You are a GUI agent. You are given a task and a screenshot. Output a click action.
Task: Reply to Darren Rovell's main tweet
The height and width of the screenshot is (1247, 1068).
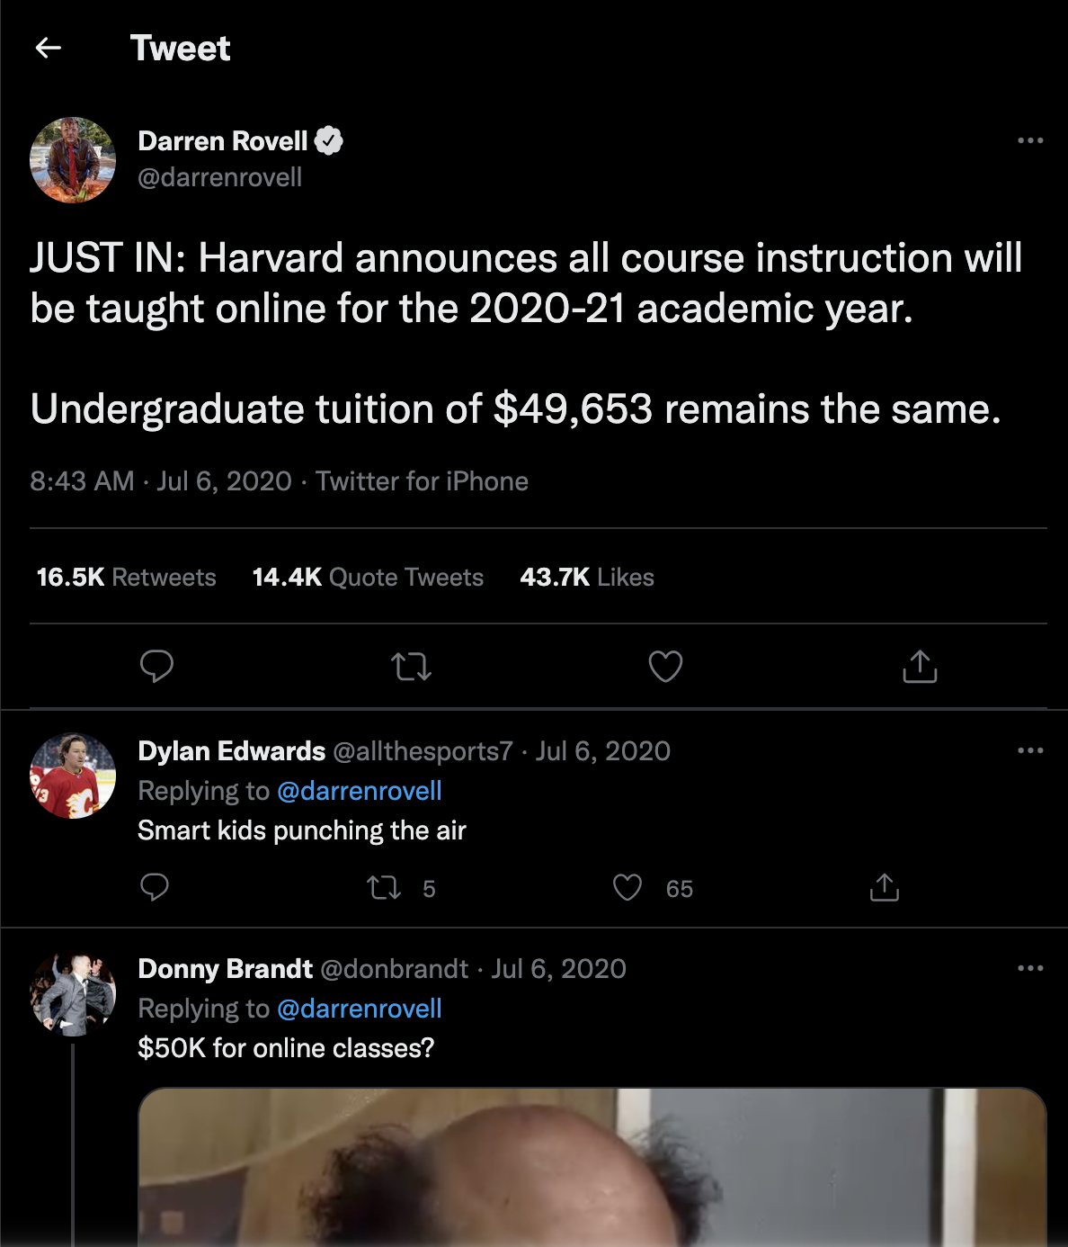coord(156,666)
